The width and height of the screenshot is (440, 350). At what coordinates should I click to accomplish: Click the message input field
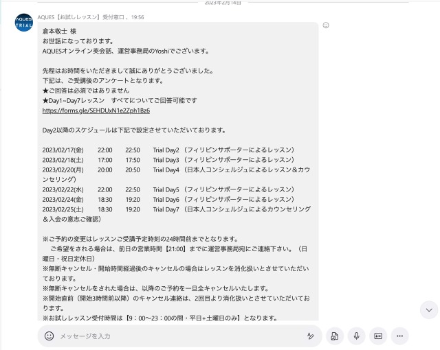click(x=179, y=336)
